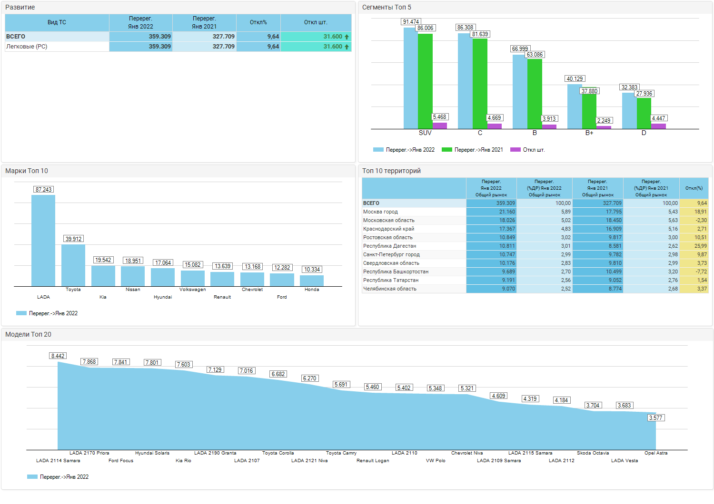
Task: Click the purple Откл шт. bar for SUV
Action: pos(440,126)
